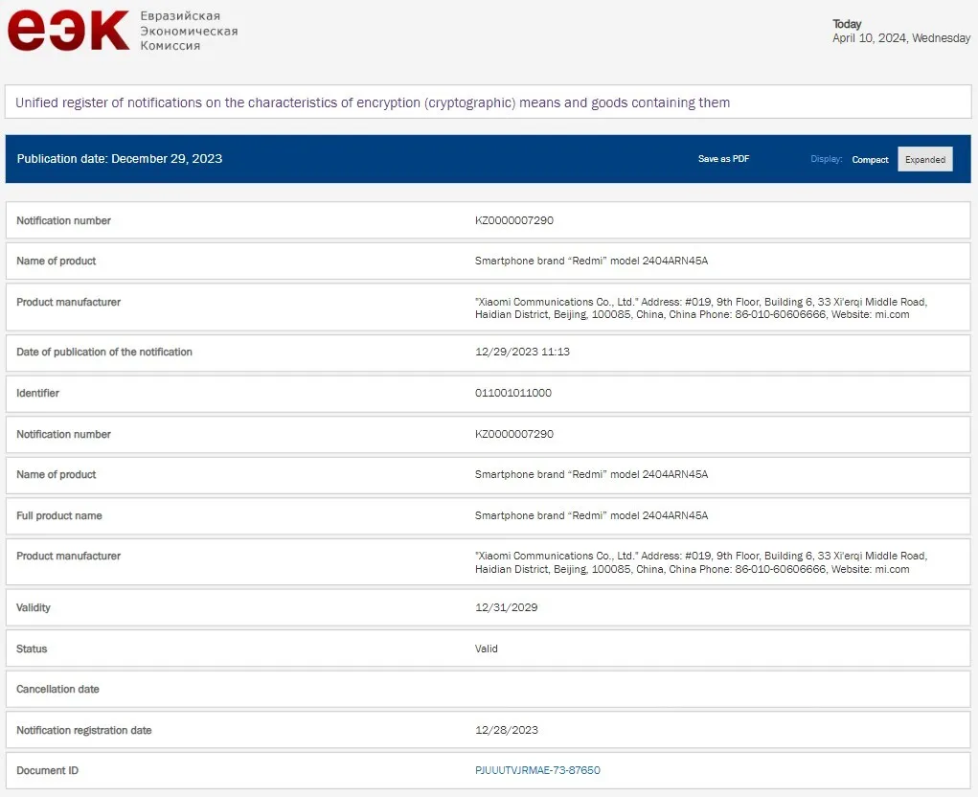Viewport: 978px width, 797px height.
Task: Click the red EEC logo
Action: pos(68,31)
